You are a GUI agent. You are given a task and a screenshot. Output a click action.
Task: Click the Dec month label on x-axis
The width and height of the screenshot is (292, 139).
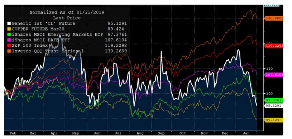tap(225, 133)
